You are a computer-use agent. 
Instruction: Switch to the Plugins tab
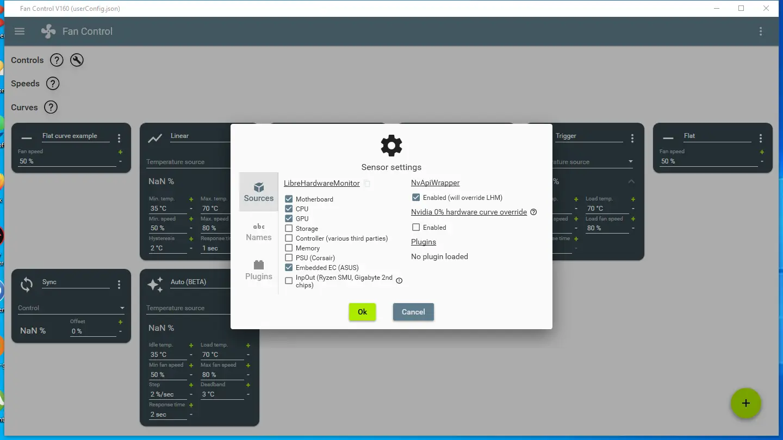click(259, 270)
